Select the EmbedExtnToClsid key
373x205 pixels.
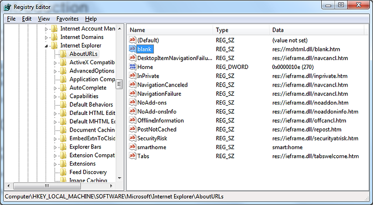pyautogui.click(x=92, y=138)
